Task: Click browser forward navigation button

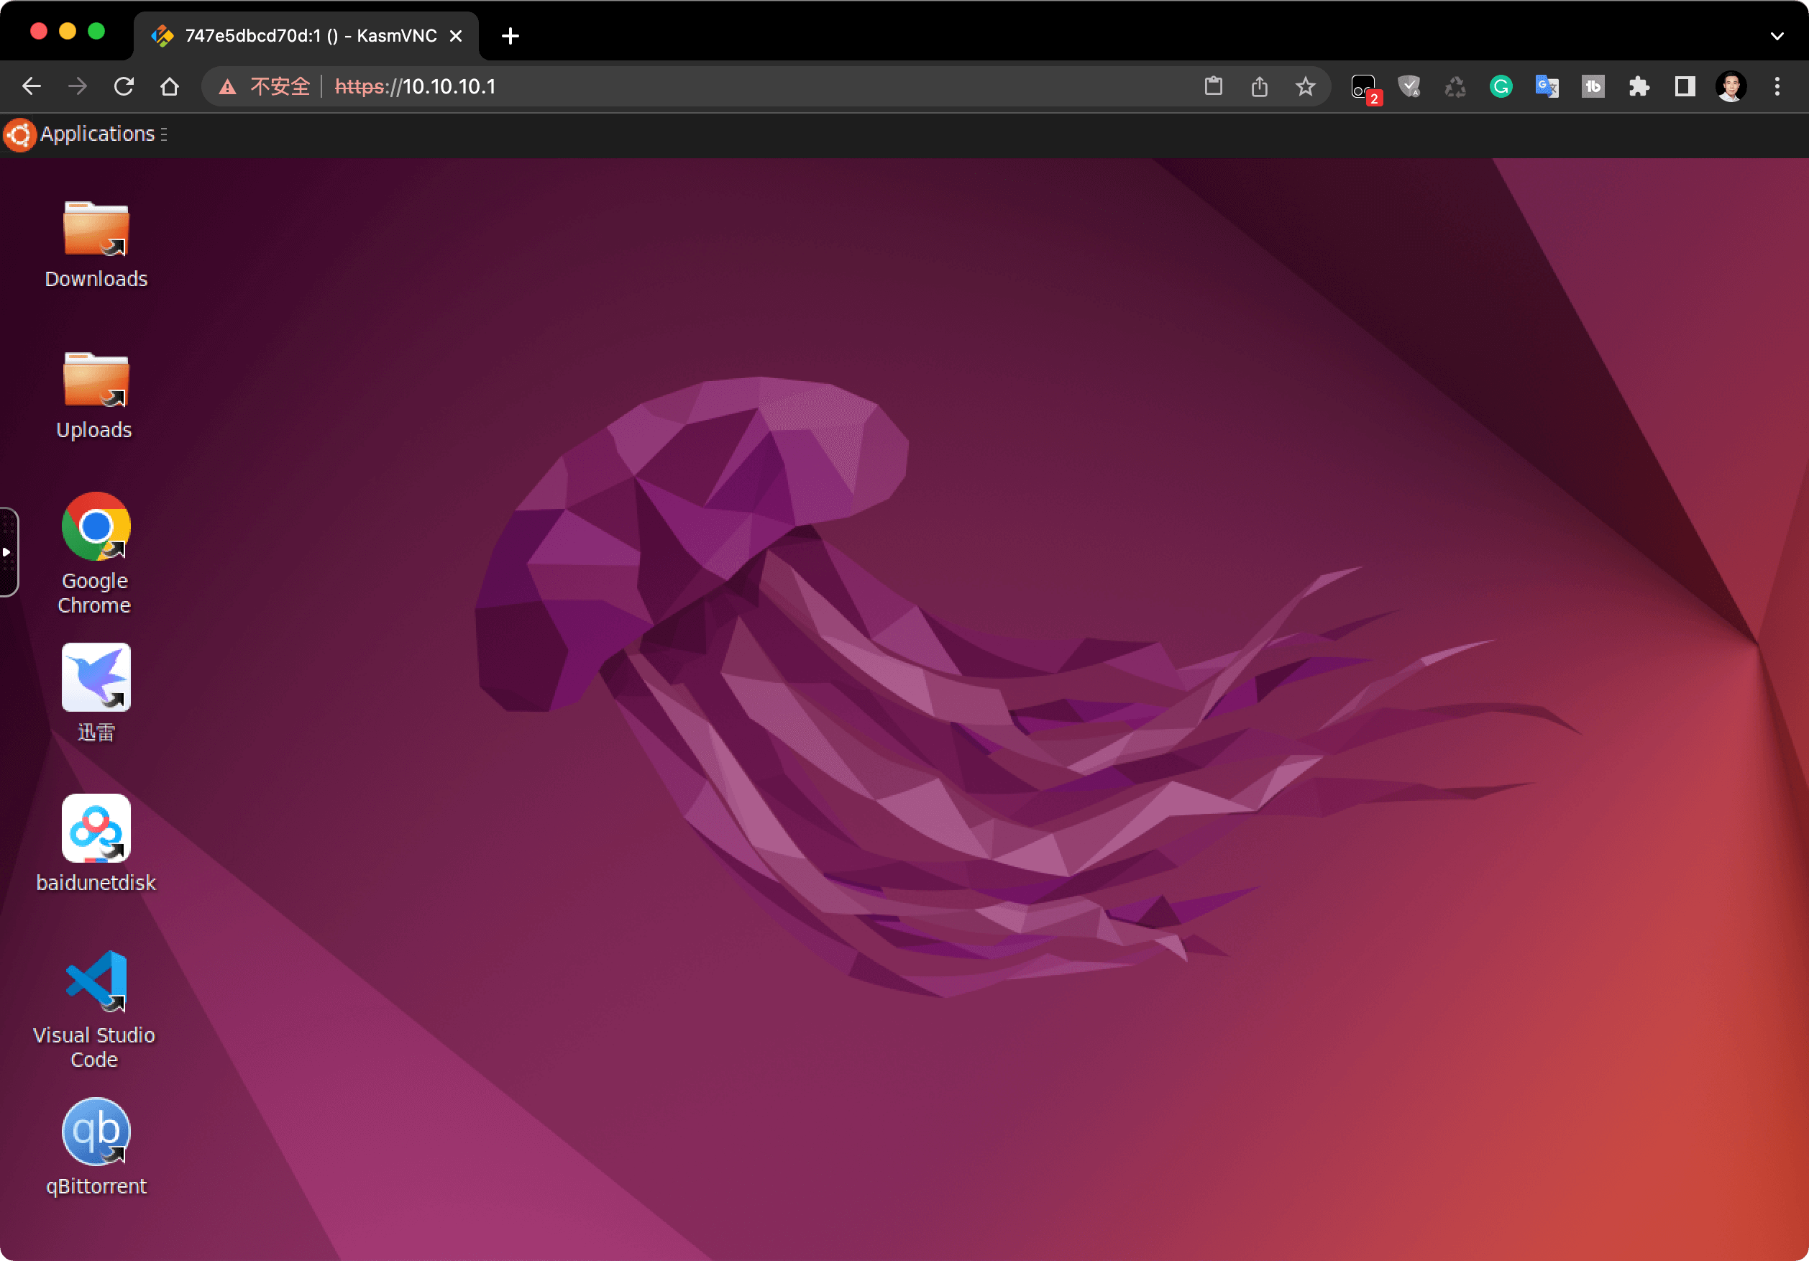Action: click(80, 88)
